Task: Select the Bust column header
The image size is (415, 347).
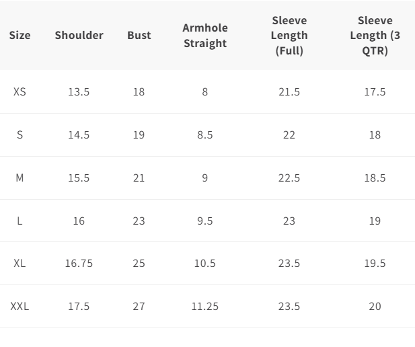Action: click(139, 35)
